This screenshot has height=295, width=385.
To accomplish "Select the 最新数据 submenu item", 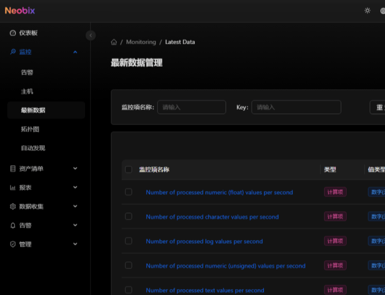I will (x=46, y=110).
